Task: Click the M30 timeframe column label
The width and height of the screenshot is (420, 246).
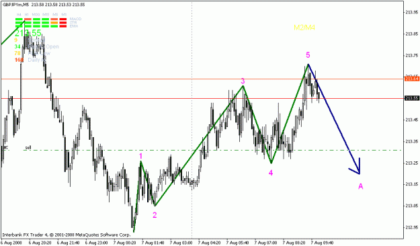Action: 36,14
